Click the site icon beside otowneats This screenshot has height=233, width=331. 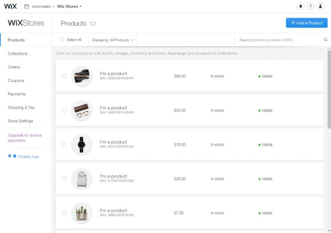[26, 6]
